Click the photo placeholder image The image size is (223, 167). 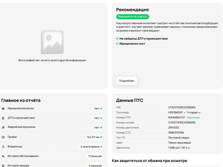52,42
